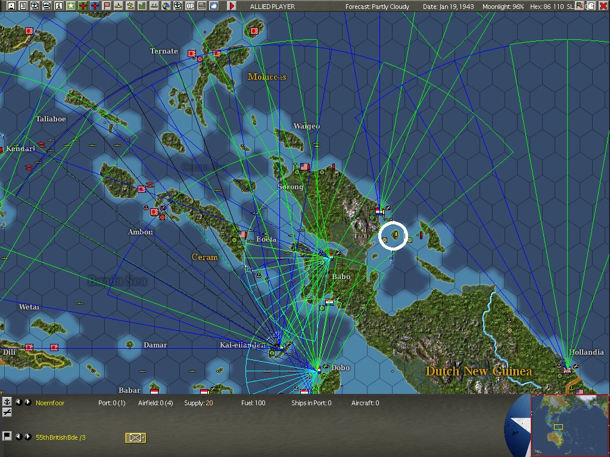The width and height of the screenshot is (610, 457).
Task: Click the Fuel: 100 value
Action: click(253, 403)
